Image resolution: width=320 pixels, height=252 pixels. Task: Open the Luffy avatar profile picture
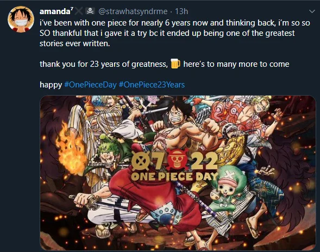[21, 19]
